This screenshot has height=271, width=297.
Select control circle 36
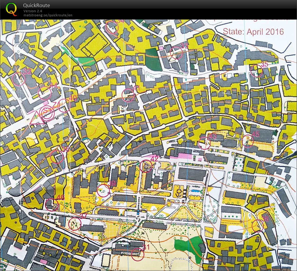coord(57,157)
